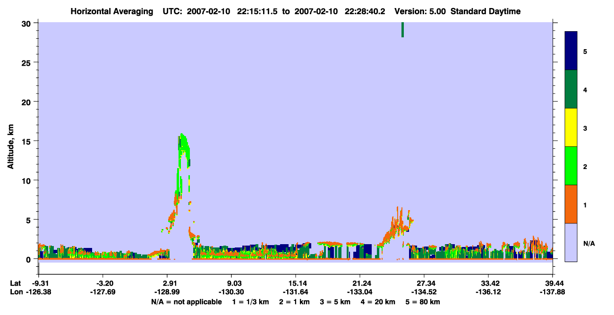
Task: Click the dark green legend swatch labeled 4
Action: [x=571, y=89]
